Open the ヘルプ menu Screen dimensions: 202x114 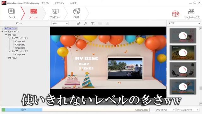[73, 3]
